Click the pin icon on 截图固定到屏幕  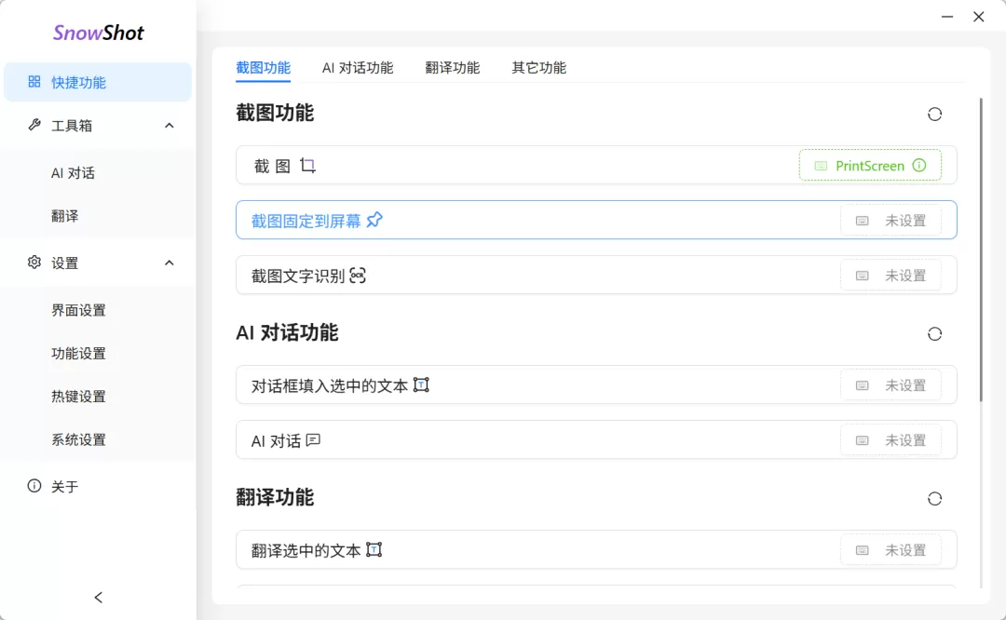coord(374,221)
